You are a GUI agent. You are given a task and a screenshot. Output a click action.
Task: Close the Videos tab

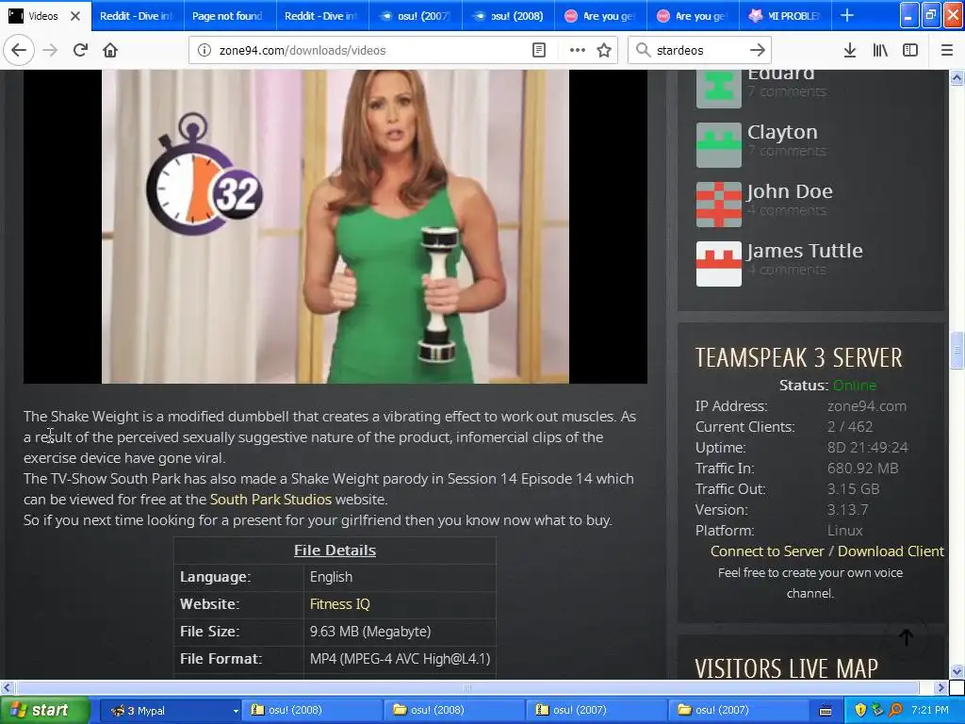pos(75,16)
